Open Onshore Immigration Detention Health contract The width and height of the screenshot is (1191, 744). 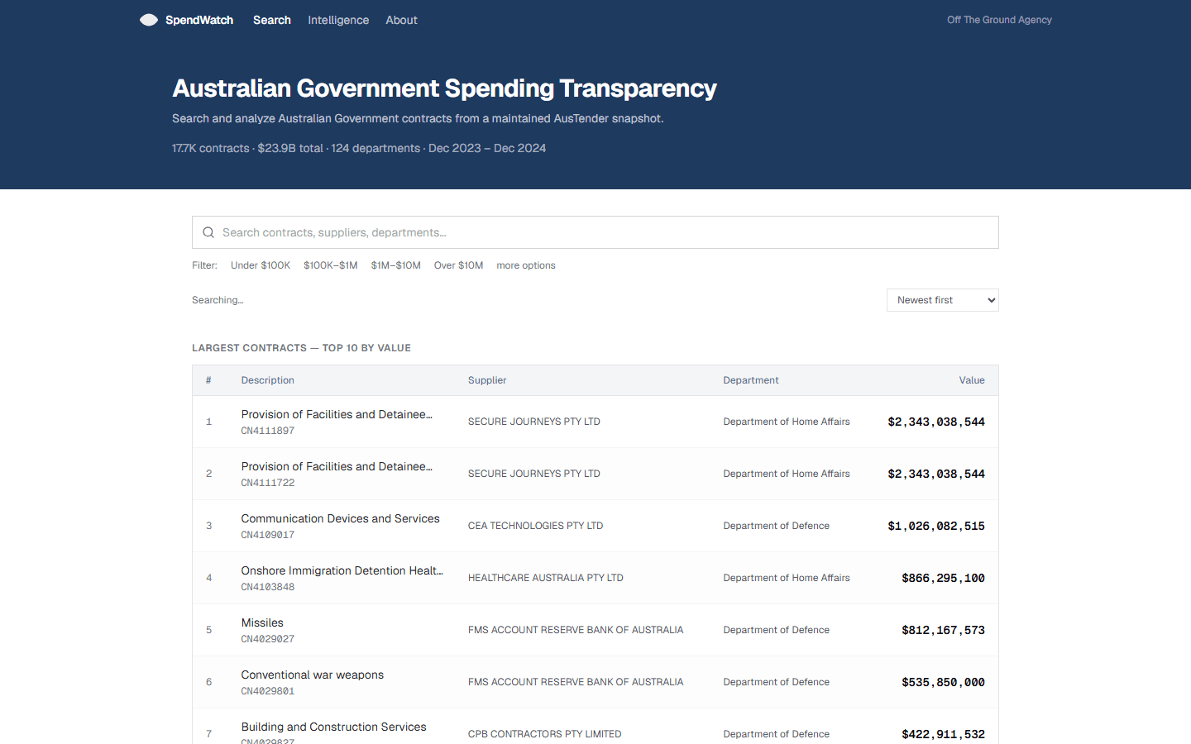[342, 570]
